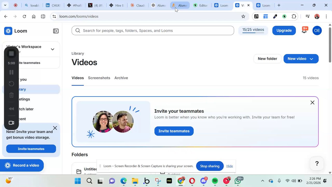332x187 pixels.
Task: Open WhatsApp from the taskbar
Action: [238, 181]
